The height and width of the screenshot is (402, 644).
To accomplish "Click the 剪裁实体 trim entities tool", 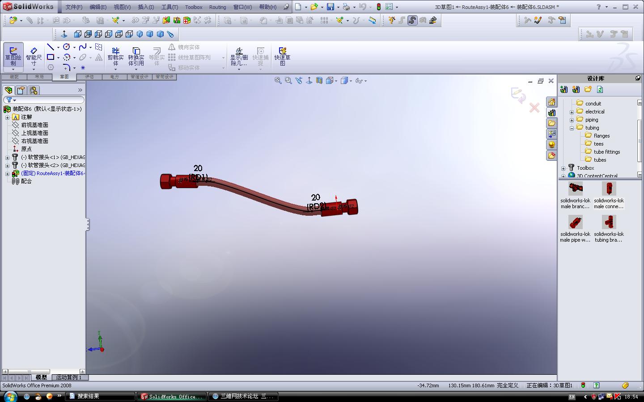I will tap(115, 56).
